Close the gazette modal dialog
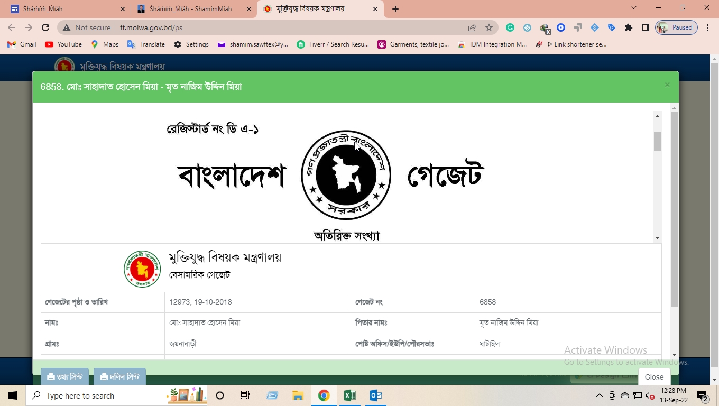This screenshot has width=719, height=406. (654, 377)
